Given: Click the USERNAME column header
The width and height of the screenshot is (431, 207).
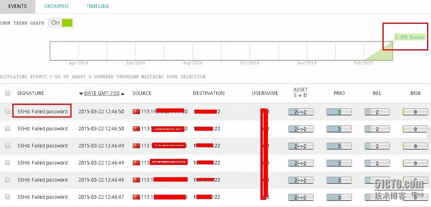Looking at the screenshot, I should pyautogui.click(x=265, y=93).
